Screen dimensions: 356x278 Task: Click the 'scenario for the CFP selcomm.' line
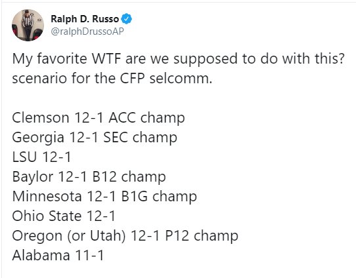pyautogui.click(x=112, y=79)
